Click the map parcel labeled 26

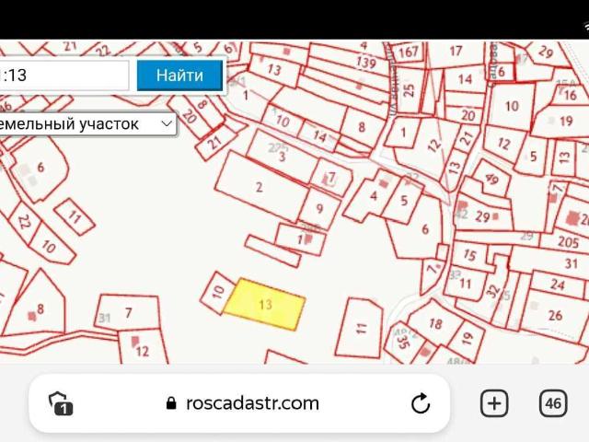[x=554, y=315]
